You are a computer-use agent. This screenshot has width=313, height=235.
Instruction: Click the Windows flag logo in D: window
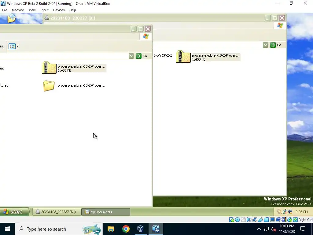[x=280, y=25]
